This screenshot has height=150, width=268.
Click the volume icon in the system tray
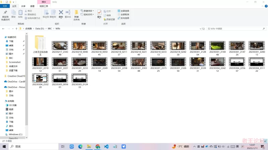[x=223, y=146]
